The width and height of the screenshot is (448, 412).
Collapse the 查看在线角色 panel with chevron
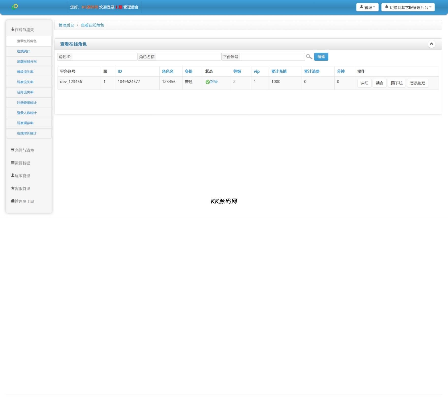click(x=431, y=44)
